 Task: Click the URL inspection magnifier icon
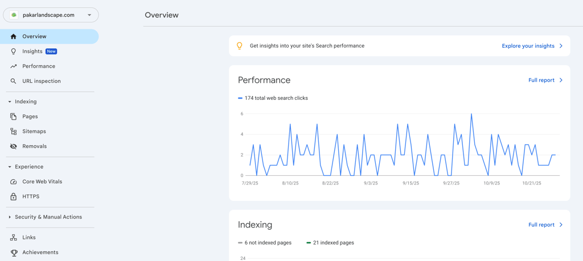(x=14, y=81)
